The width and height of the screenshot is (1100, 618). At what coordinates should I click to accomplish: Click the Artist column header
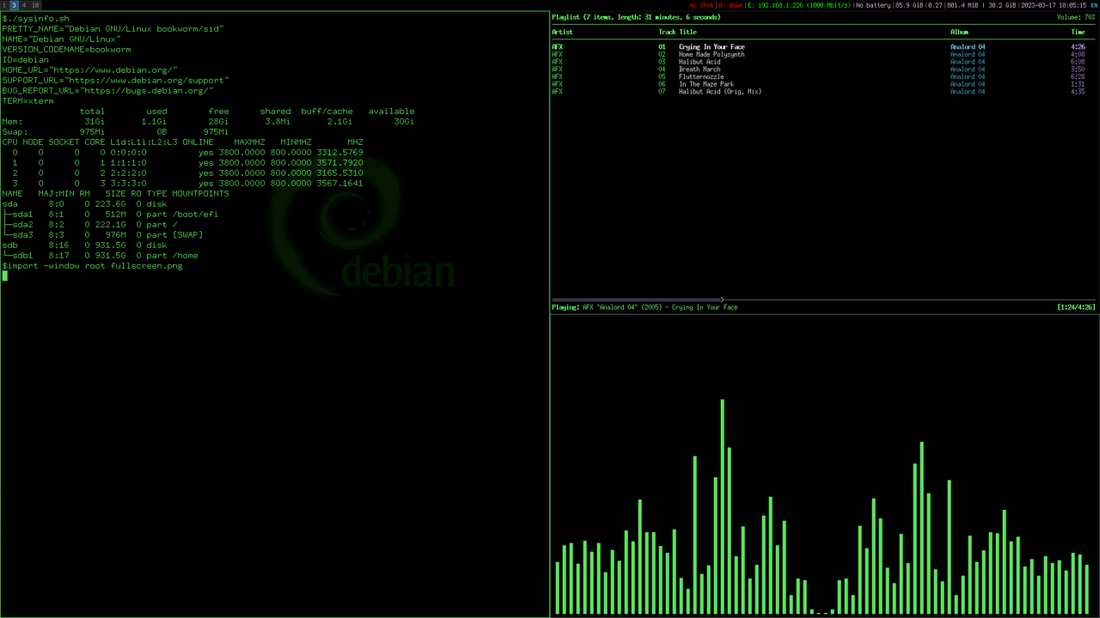tap(562, 32)
